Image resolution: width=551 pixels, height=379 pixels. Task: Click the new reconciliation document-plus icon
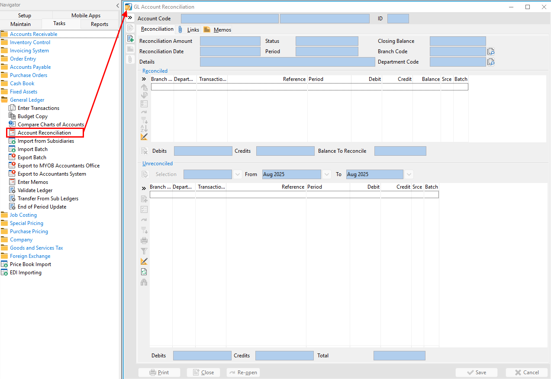(x=130, y=39)
